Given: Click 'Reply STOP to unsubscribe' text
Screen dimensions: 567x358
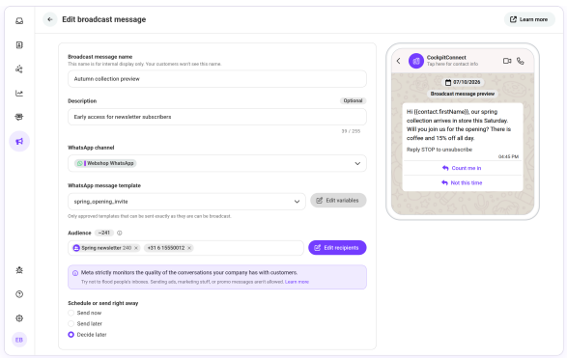Looking at the screenshot, I should 439,150.
